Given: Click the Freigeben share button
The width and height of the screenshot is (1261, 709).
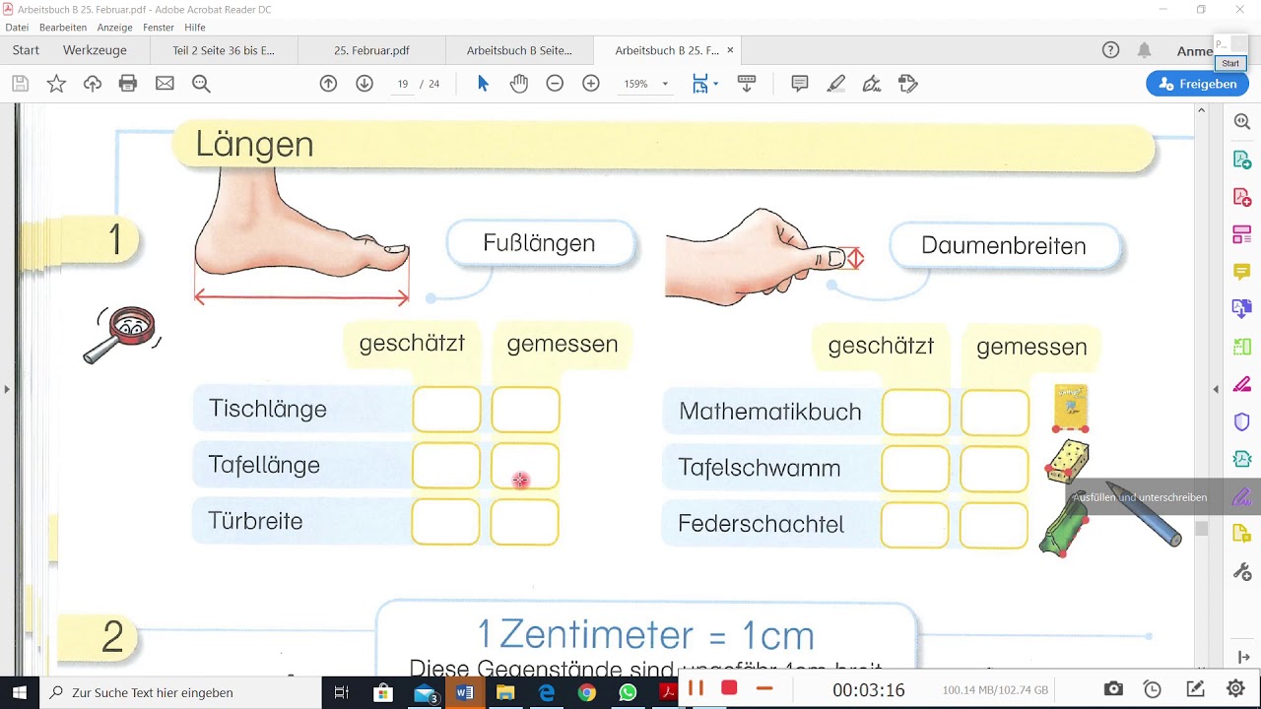Looking at the screenshot, I should coord(1198,84).
